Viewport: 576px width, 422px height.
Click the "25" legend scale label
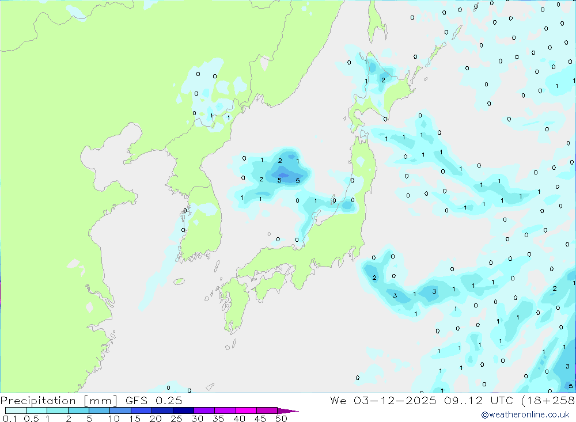click(177, 419)
